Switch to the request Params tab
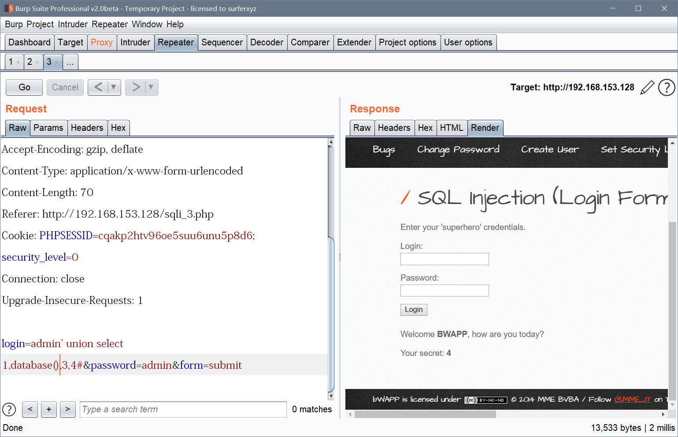Image resolution: width=678 pixels, height=437 pixels. (48, 128)
